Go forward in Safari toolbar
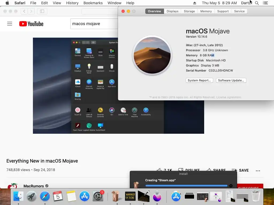Screen dimensions: 274x205 click(31, 11)
